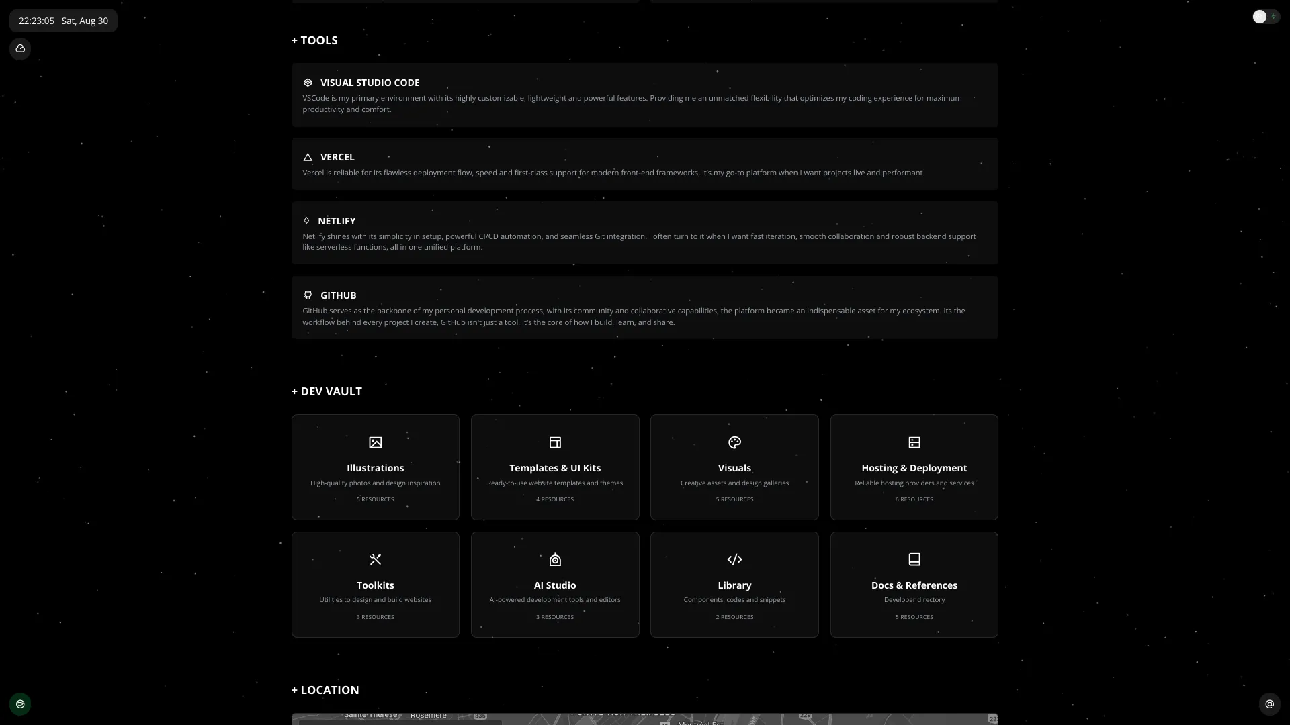Image resolution: width=1290 pixels, height=725 pixels.
Task: Click 'Reliable hosting providers and services' text
Action: coord(914,483)
